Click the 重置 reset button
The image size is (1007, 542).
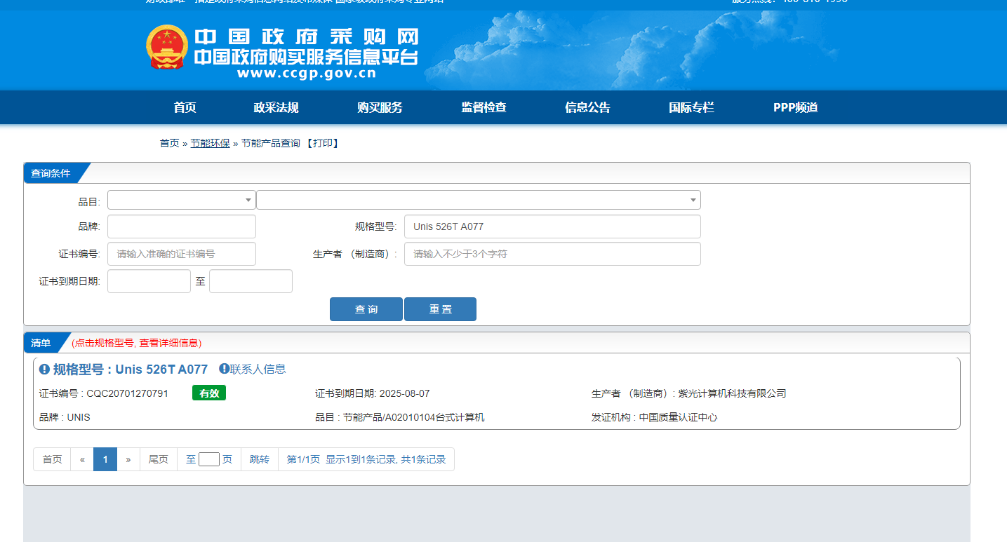(441, 309)
